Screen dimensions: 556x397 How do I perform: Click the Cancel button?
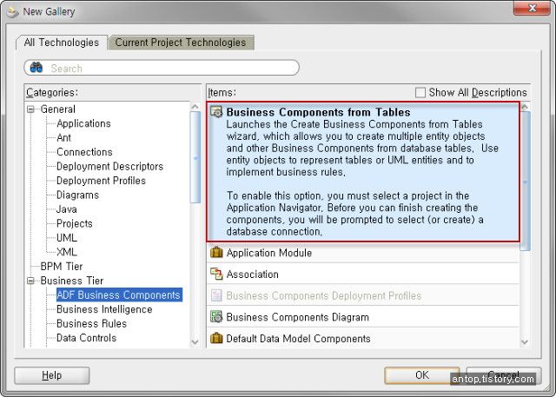coord(504,375)
